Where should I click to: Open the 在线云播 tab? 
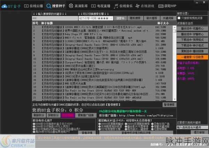click(x=33, y=6)
